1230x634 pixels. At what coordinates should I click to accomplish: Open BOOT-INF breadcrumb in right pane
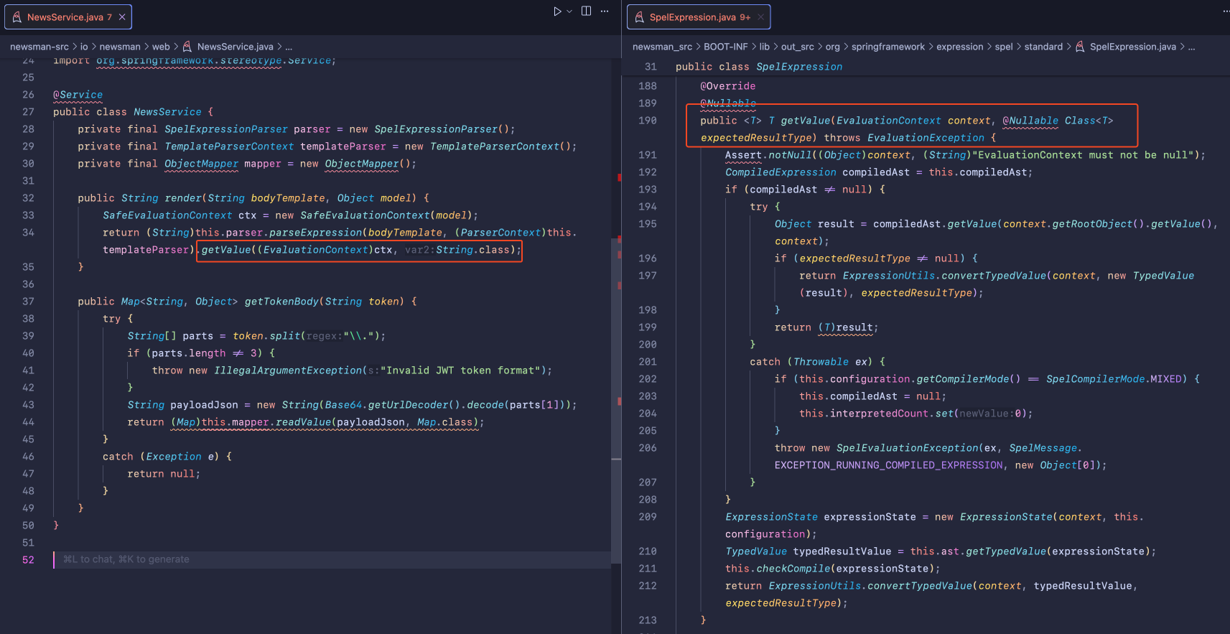[x=725, y=47]
